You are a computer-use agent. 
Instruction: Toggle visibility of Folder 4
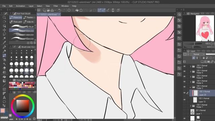(x=184, y=82)
